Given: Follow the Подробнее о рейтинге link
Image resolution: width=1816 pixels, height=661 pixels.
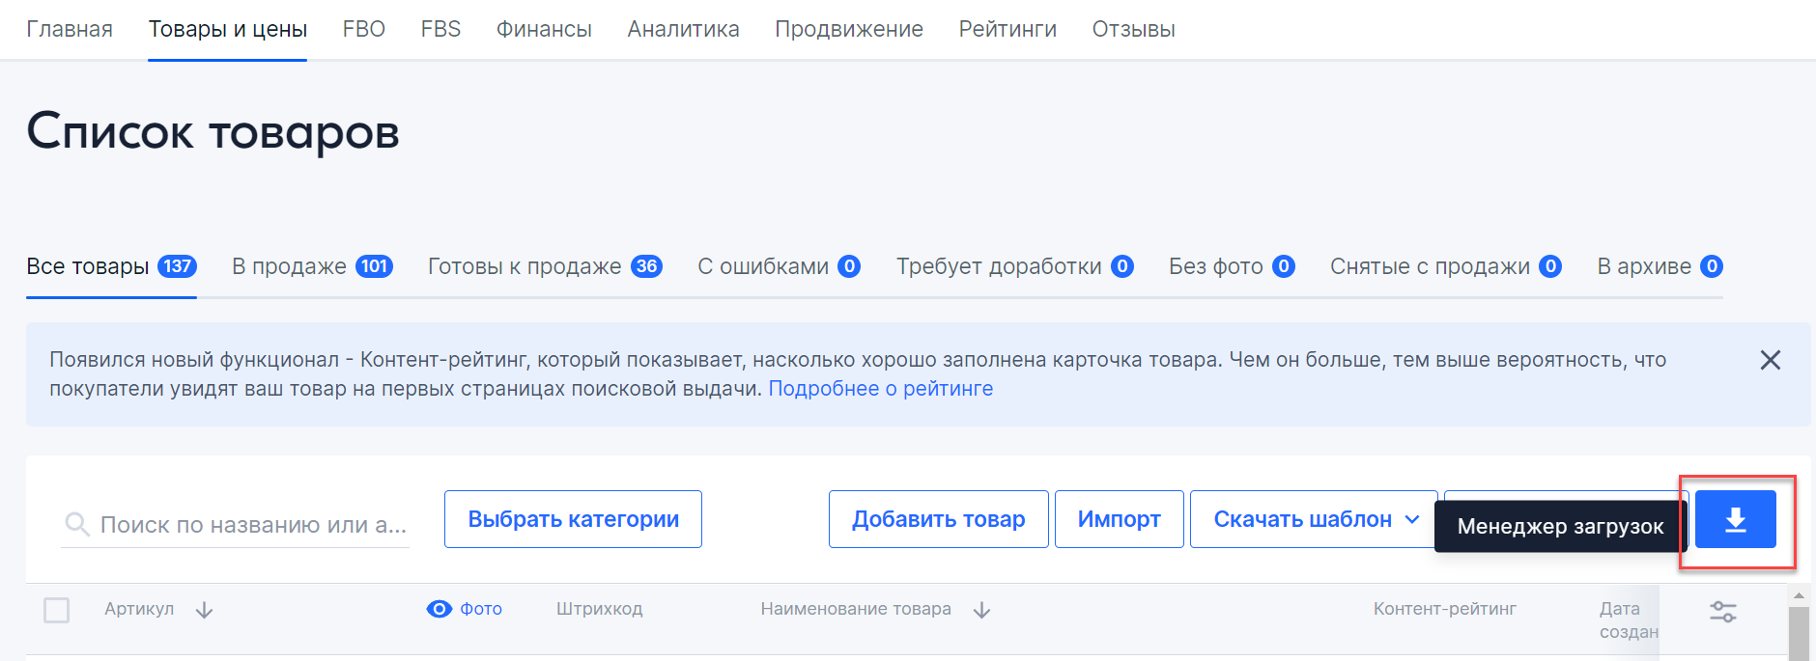Looking at the screenshot, I should (880, 389).
